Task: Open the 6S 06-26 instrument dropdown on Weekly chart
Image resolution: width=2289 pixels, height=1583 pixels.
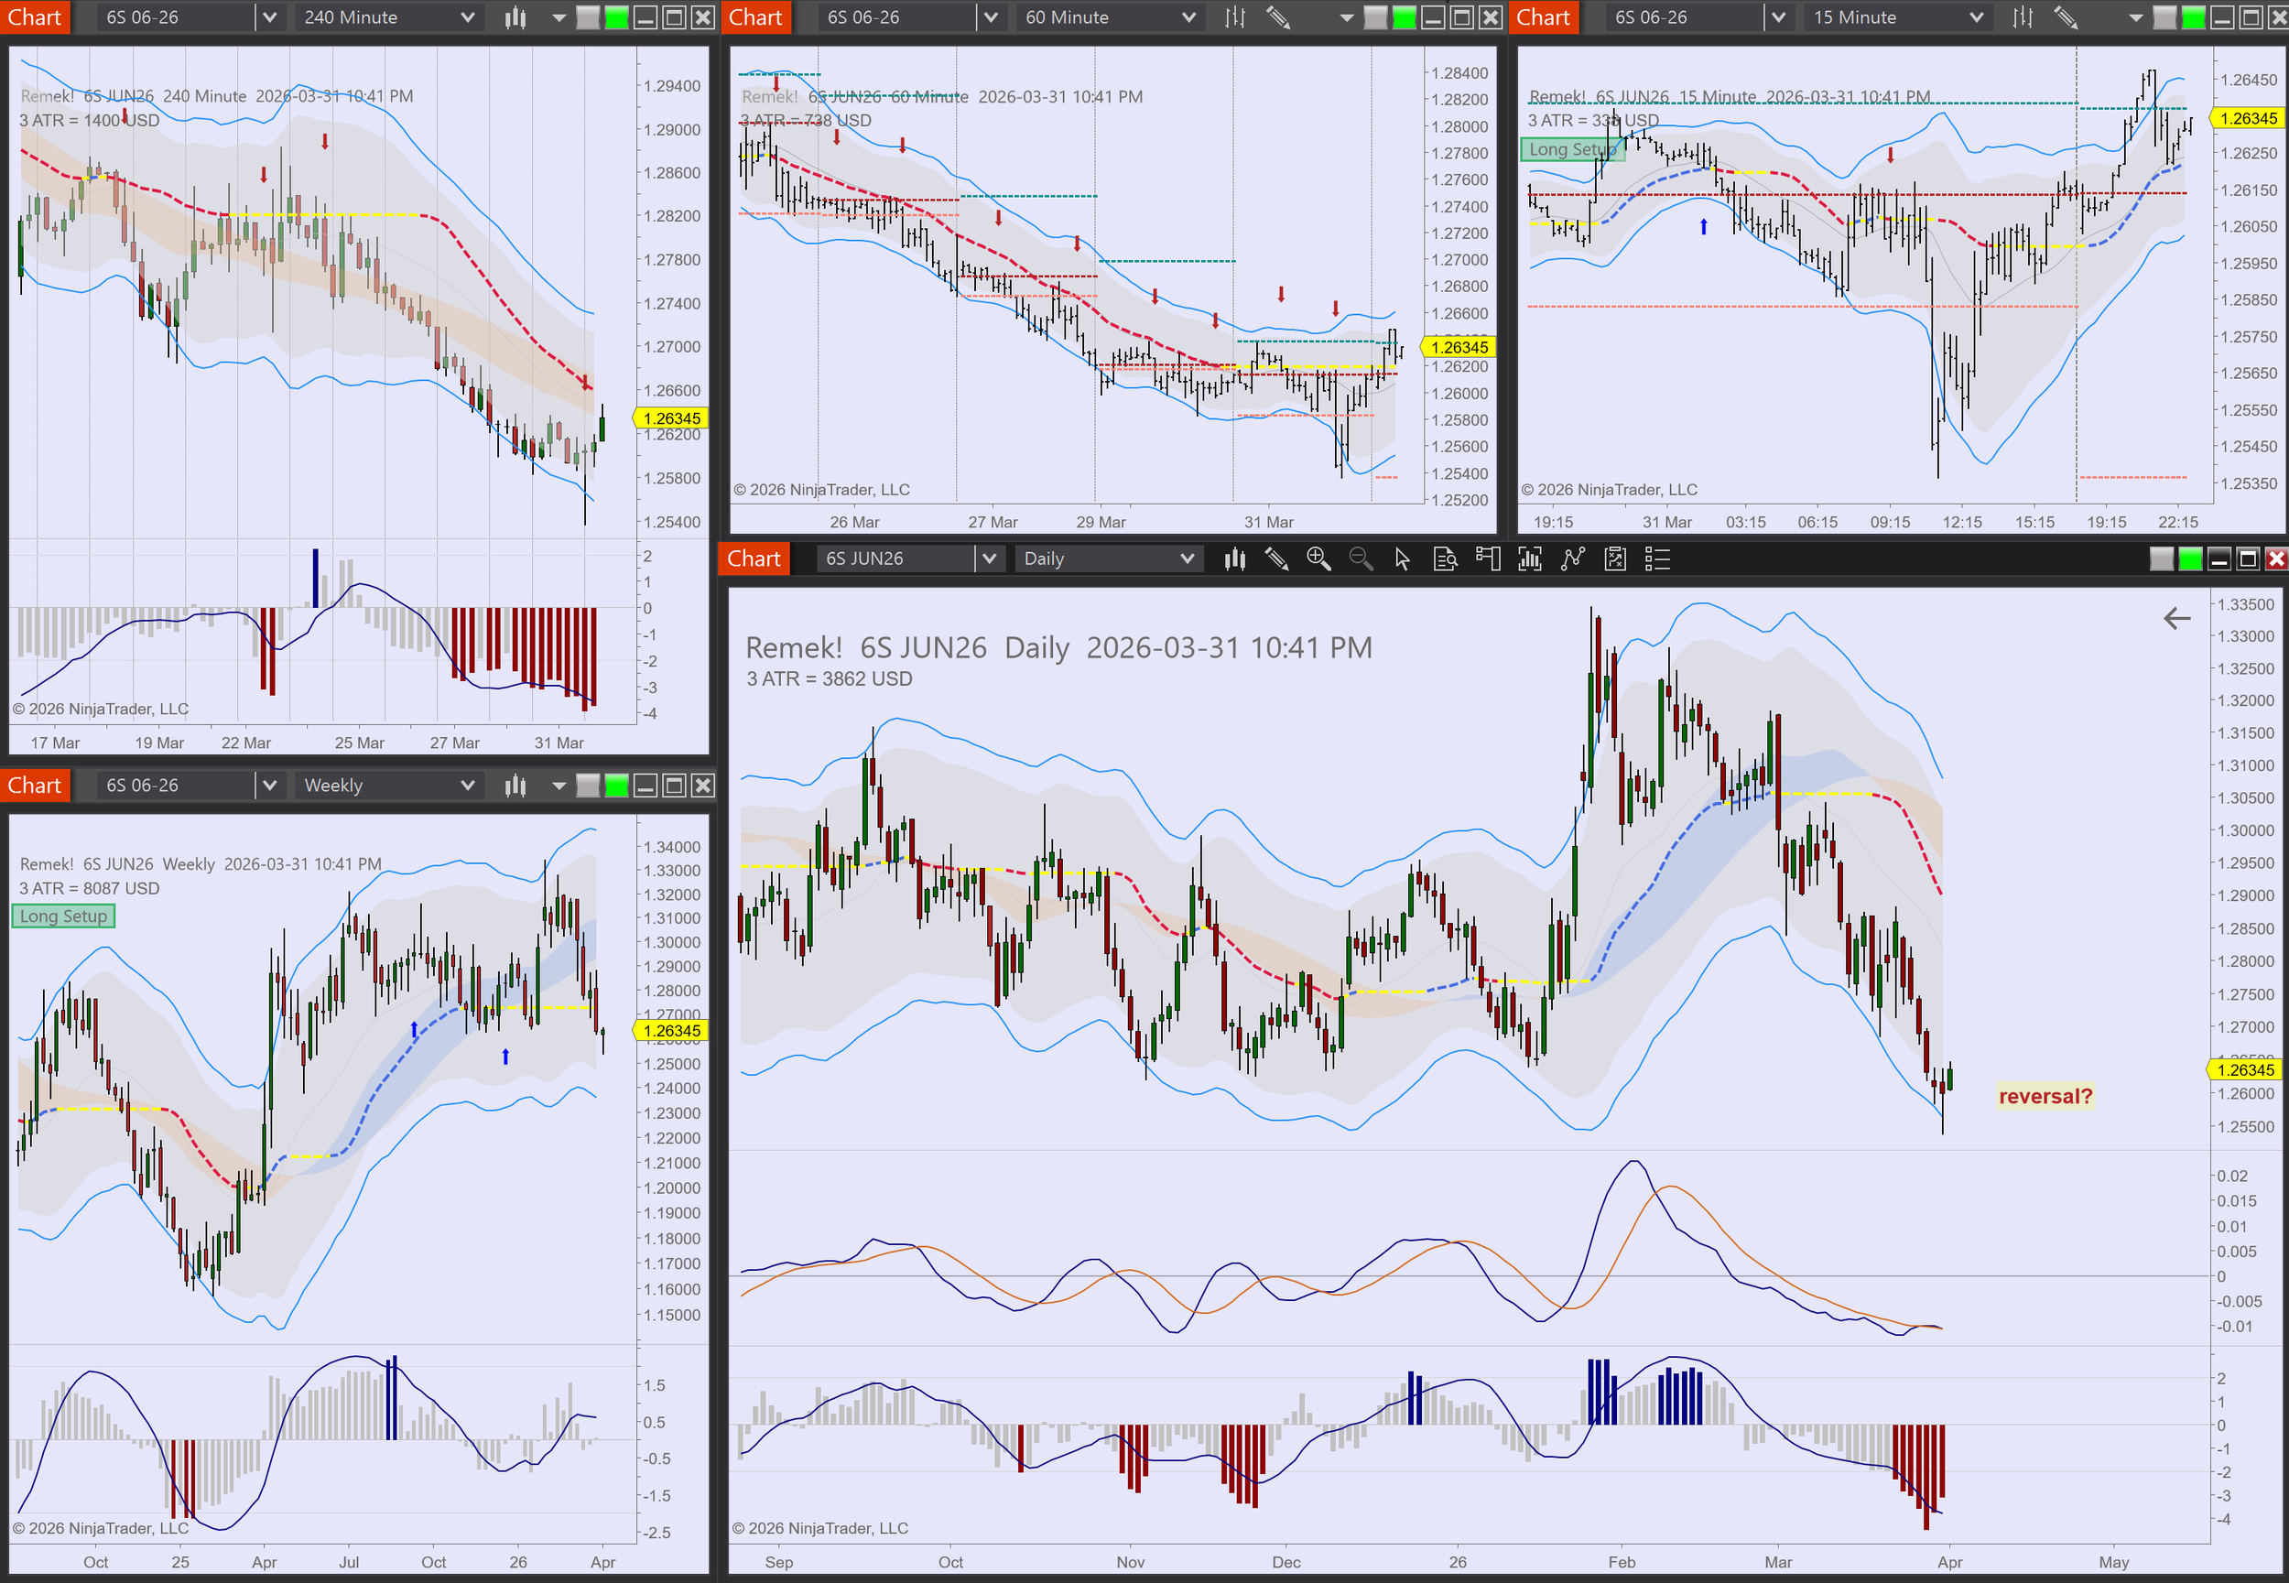Action: [269, 786]
